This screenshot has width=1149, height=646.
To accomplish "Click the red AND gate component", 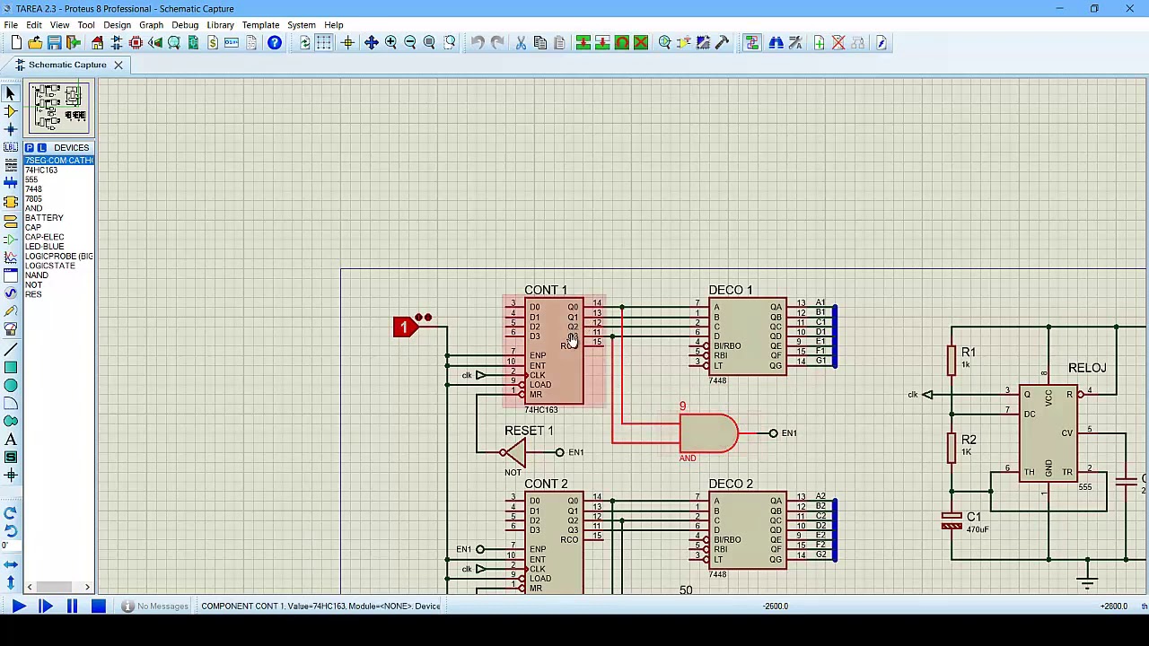I will [708, 434].
